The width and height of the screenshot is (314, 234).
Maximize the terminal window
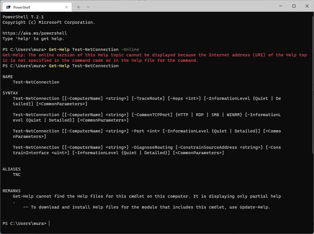click(294, 6)
